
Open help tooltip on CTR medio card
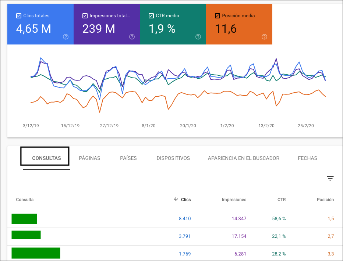[198, 37]
